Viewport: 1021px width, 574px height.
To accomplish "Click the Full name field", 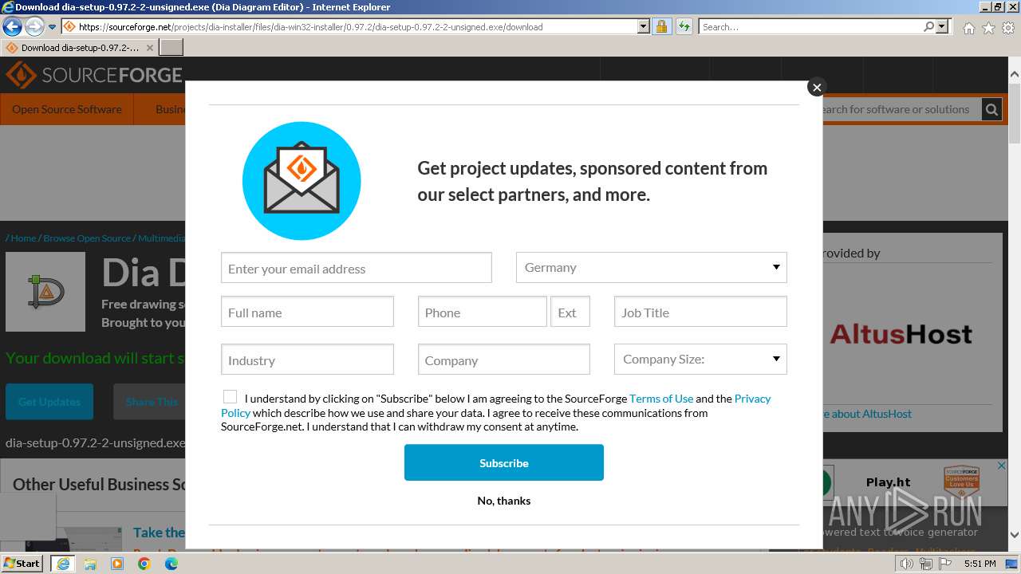I will tap(307, 312).
